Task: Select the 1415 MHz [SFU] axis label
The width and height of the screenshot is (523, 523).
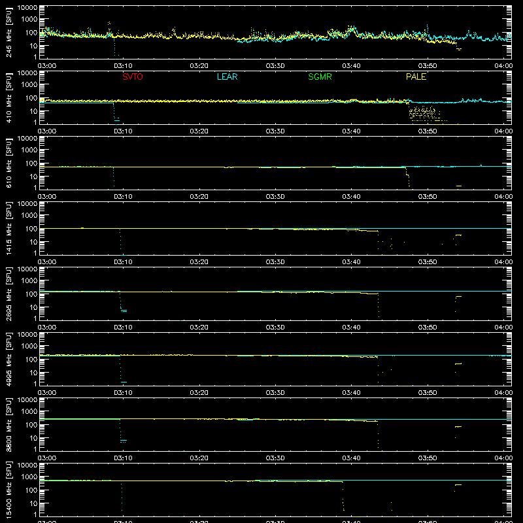Action: tap(9, 228)
